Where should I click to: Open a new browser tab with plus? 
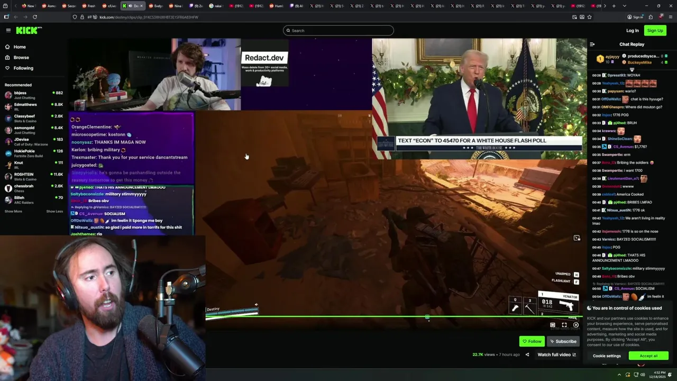point(614,6)
